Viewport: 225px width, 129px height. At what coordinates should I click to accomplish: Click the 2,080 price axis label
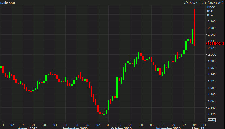(212, 28)
